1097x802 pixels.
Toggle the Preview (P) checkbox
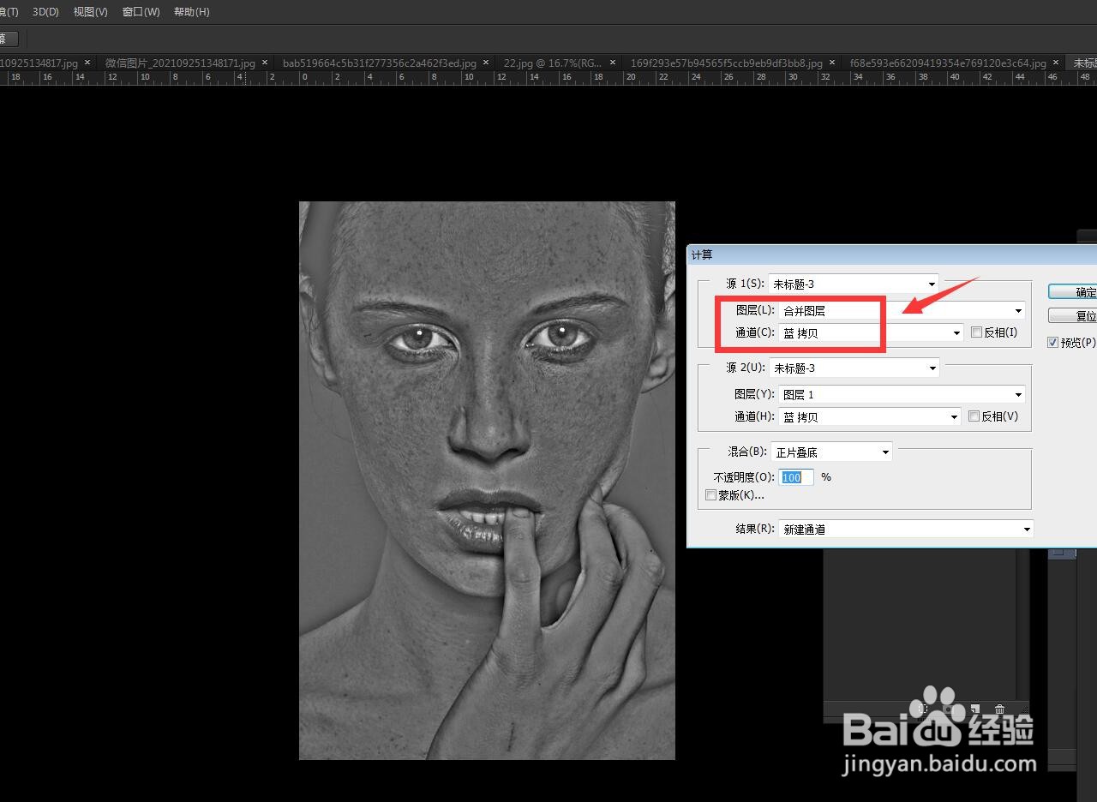[x=1053, y=343]
